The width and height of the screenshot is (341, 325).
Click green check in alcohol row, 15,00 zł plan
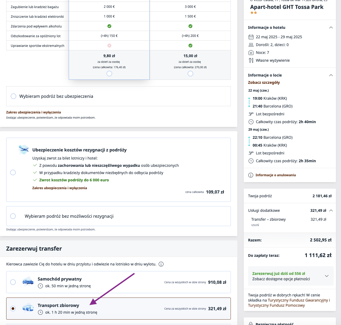(x=190, y=26)
